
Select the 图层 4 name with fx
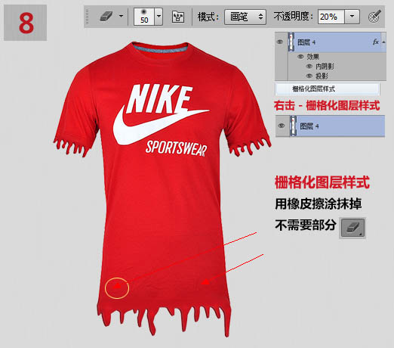306,42
